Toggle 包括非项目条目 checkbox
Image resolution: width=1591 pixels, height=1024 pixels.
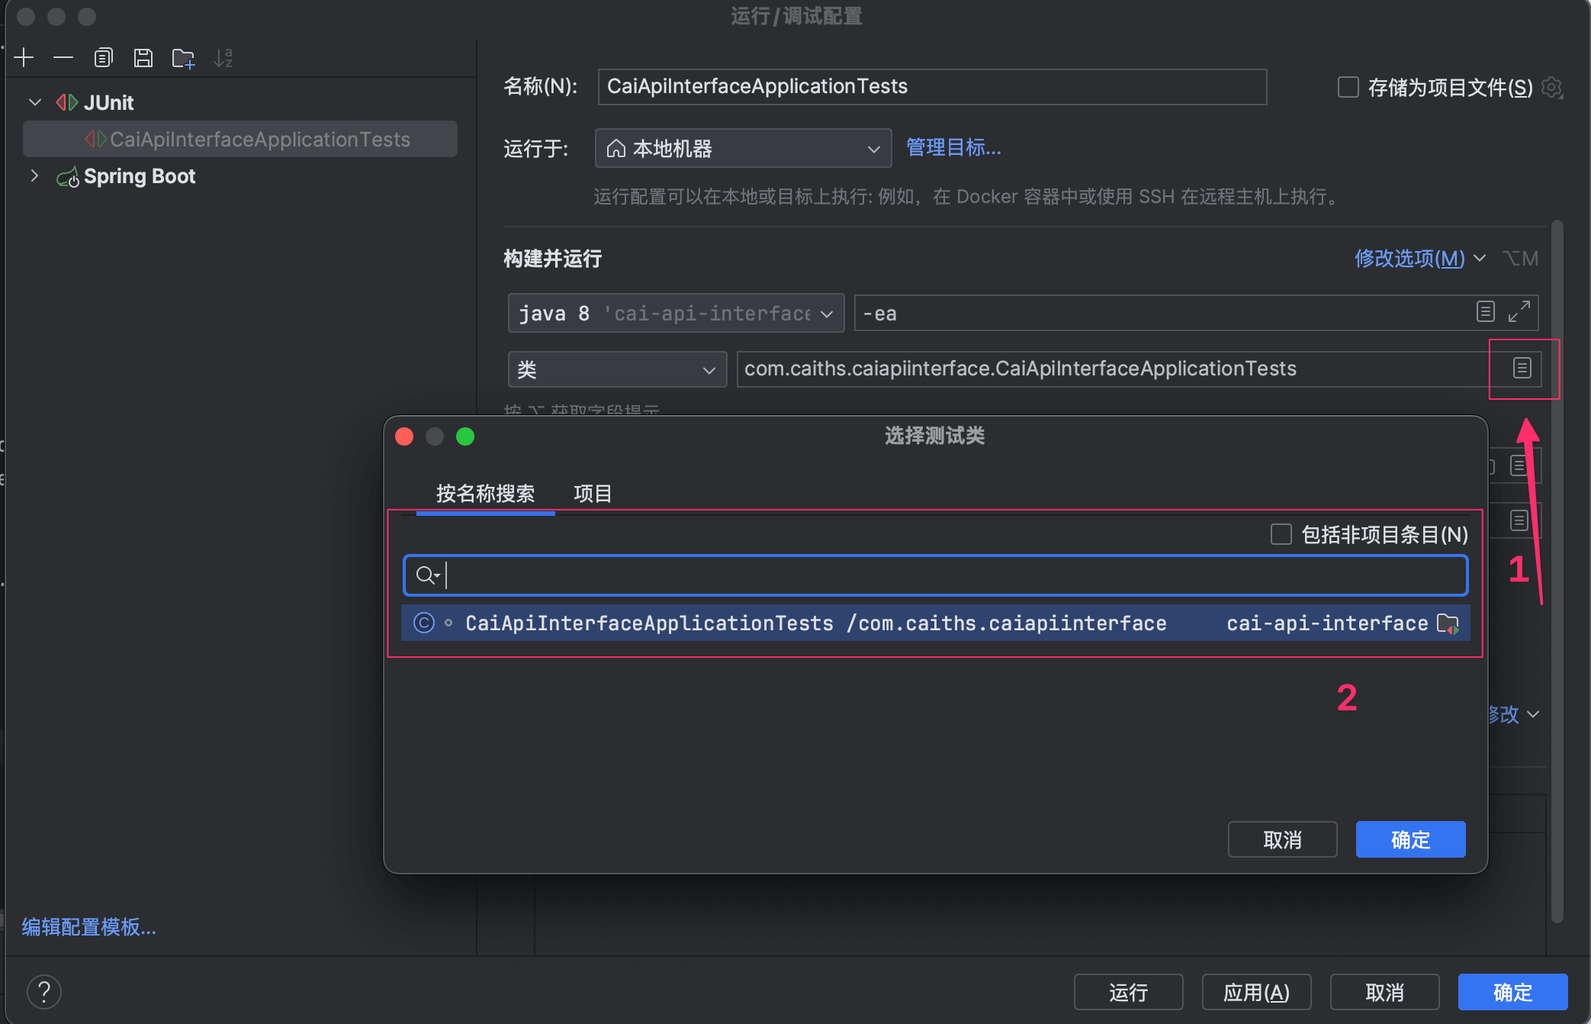(x=1281, y=534)
